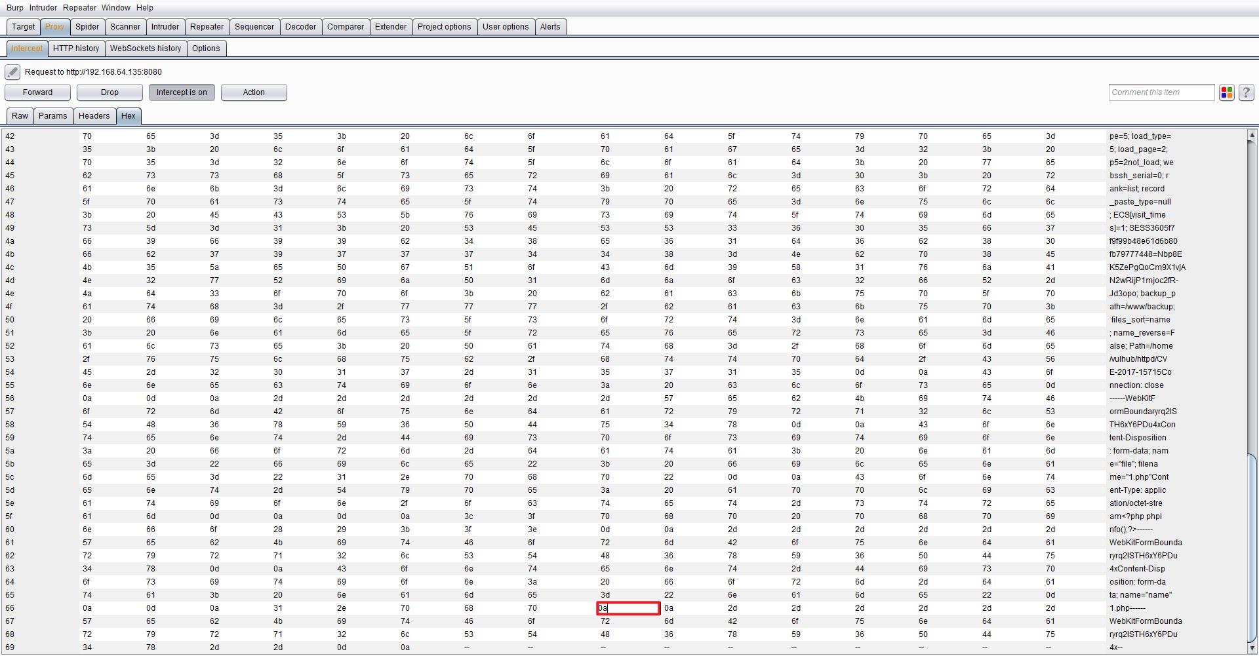Click ASCII text 'ta; name="name"'
The image size is (1259, 656).
[x=1140, y=595]
